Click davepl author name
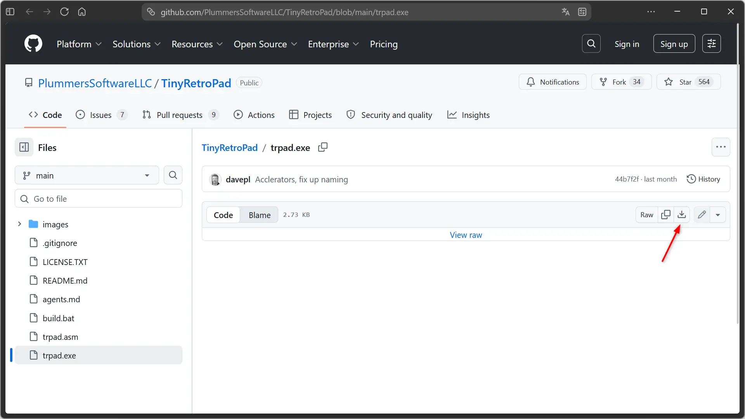Screen dimensions: 745x419 (x=238, y=179)
